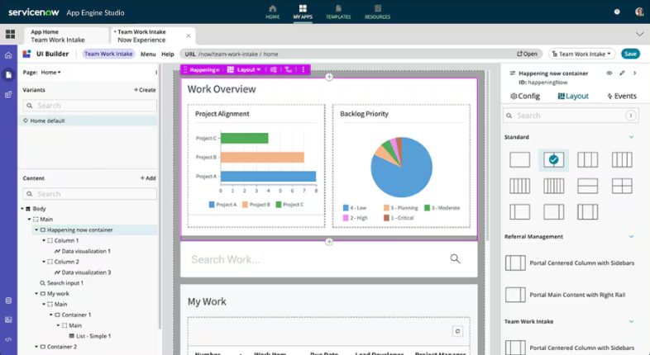Collapse the Referral Management section
650x355 pixels.
(x=631, y=237)
